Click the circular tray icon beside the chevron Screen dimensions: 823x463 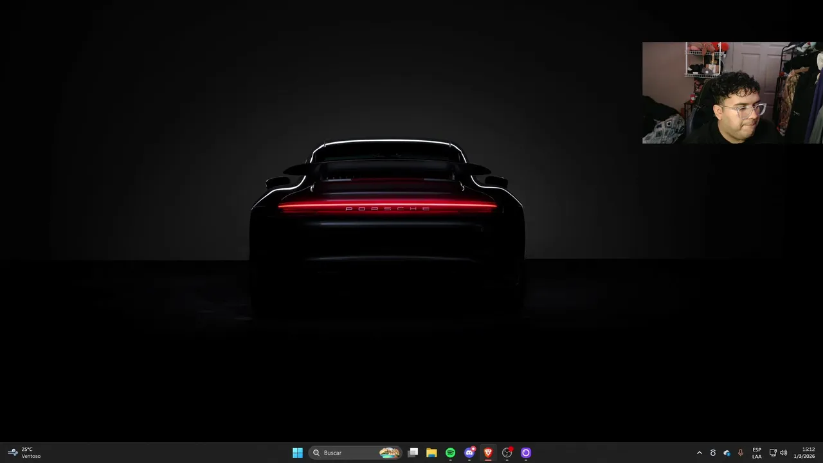[712, 453]
